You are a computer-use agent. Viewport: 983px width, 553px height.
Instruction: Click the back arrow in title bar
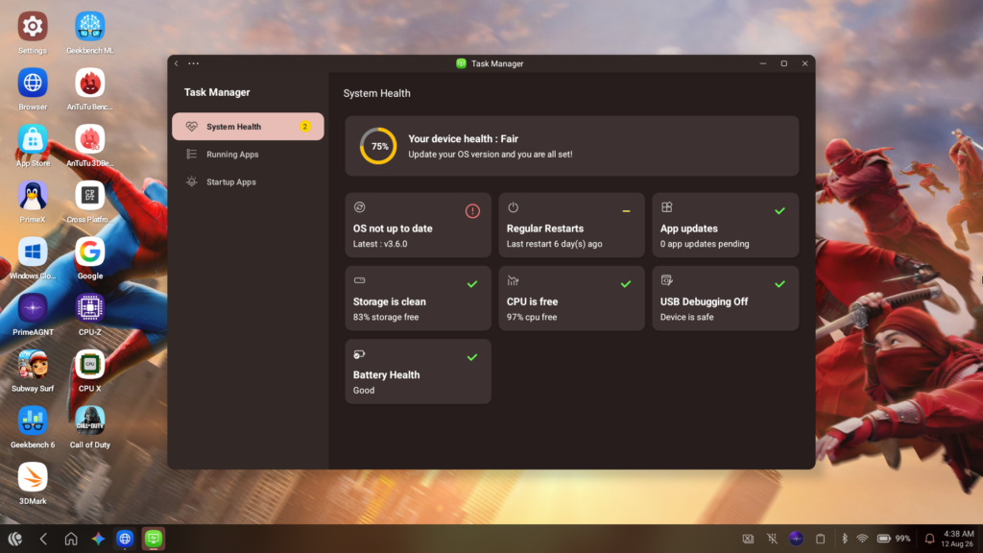[177, 63]
